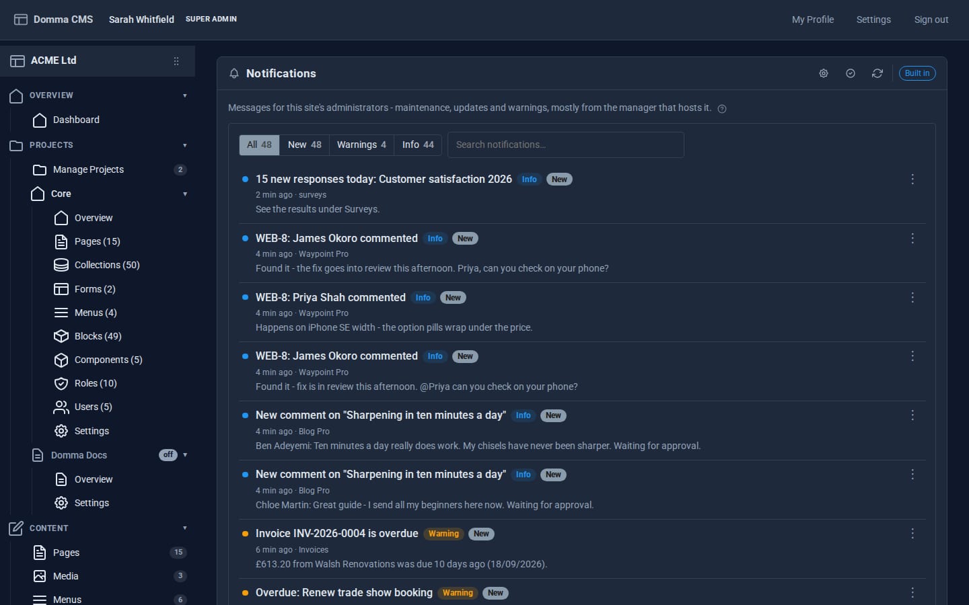The width and height of the screenshot is (969, 605).
Task: Click the Blocks (49) cube icon
Action: tap(61, 336)
